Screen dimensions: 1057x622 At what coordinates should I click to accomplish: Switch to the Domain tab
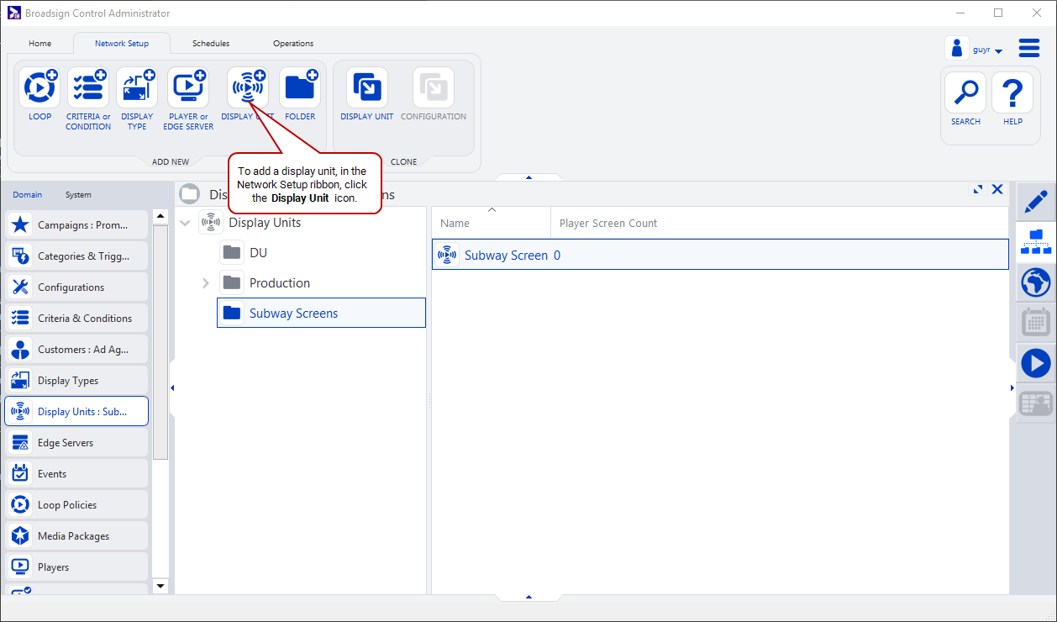28,195
